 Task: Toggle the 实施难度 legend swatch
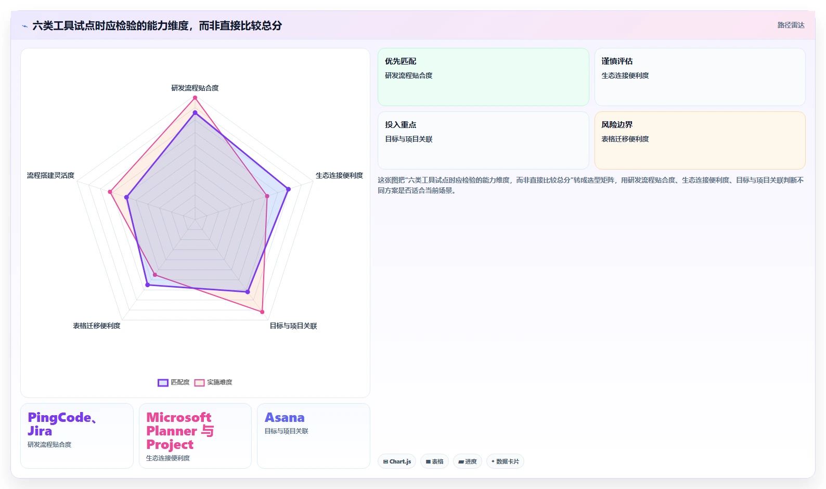(199, 382)
